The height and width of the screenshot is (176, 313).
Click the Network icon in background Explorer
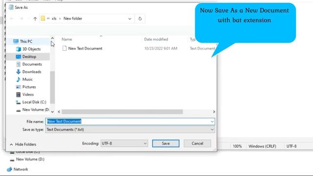pyautogui.click(x=9, y=169)
